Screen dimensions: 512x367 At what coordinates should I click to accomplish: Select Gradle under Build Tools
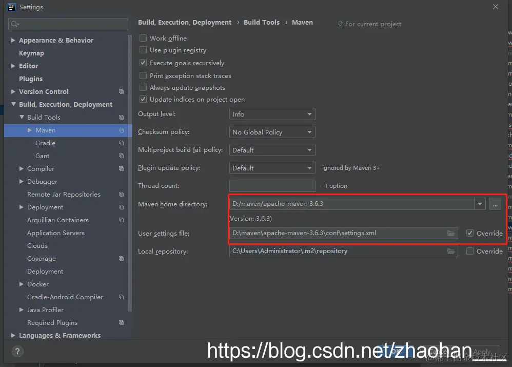pyautogui.click(x=45, y=143)
